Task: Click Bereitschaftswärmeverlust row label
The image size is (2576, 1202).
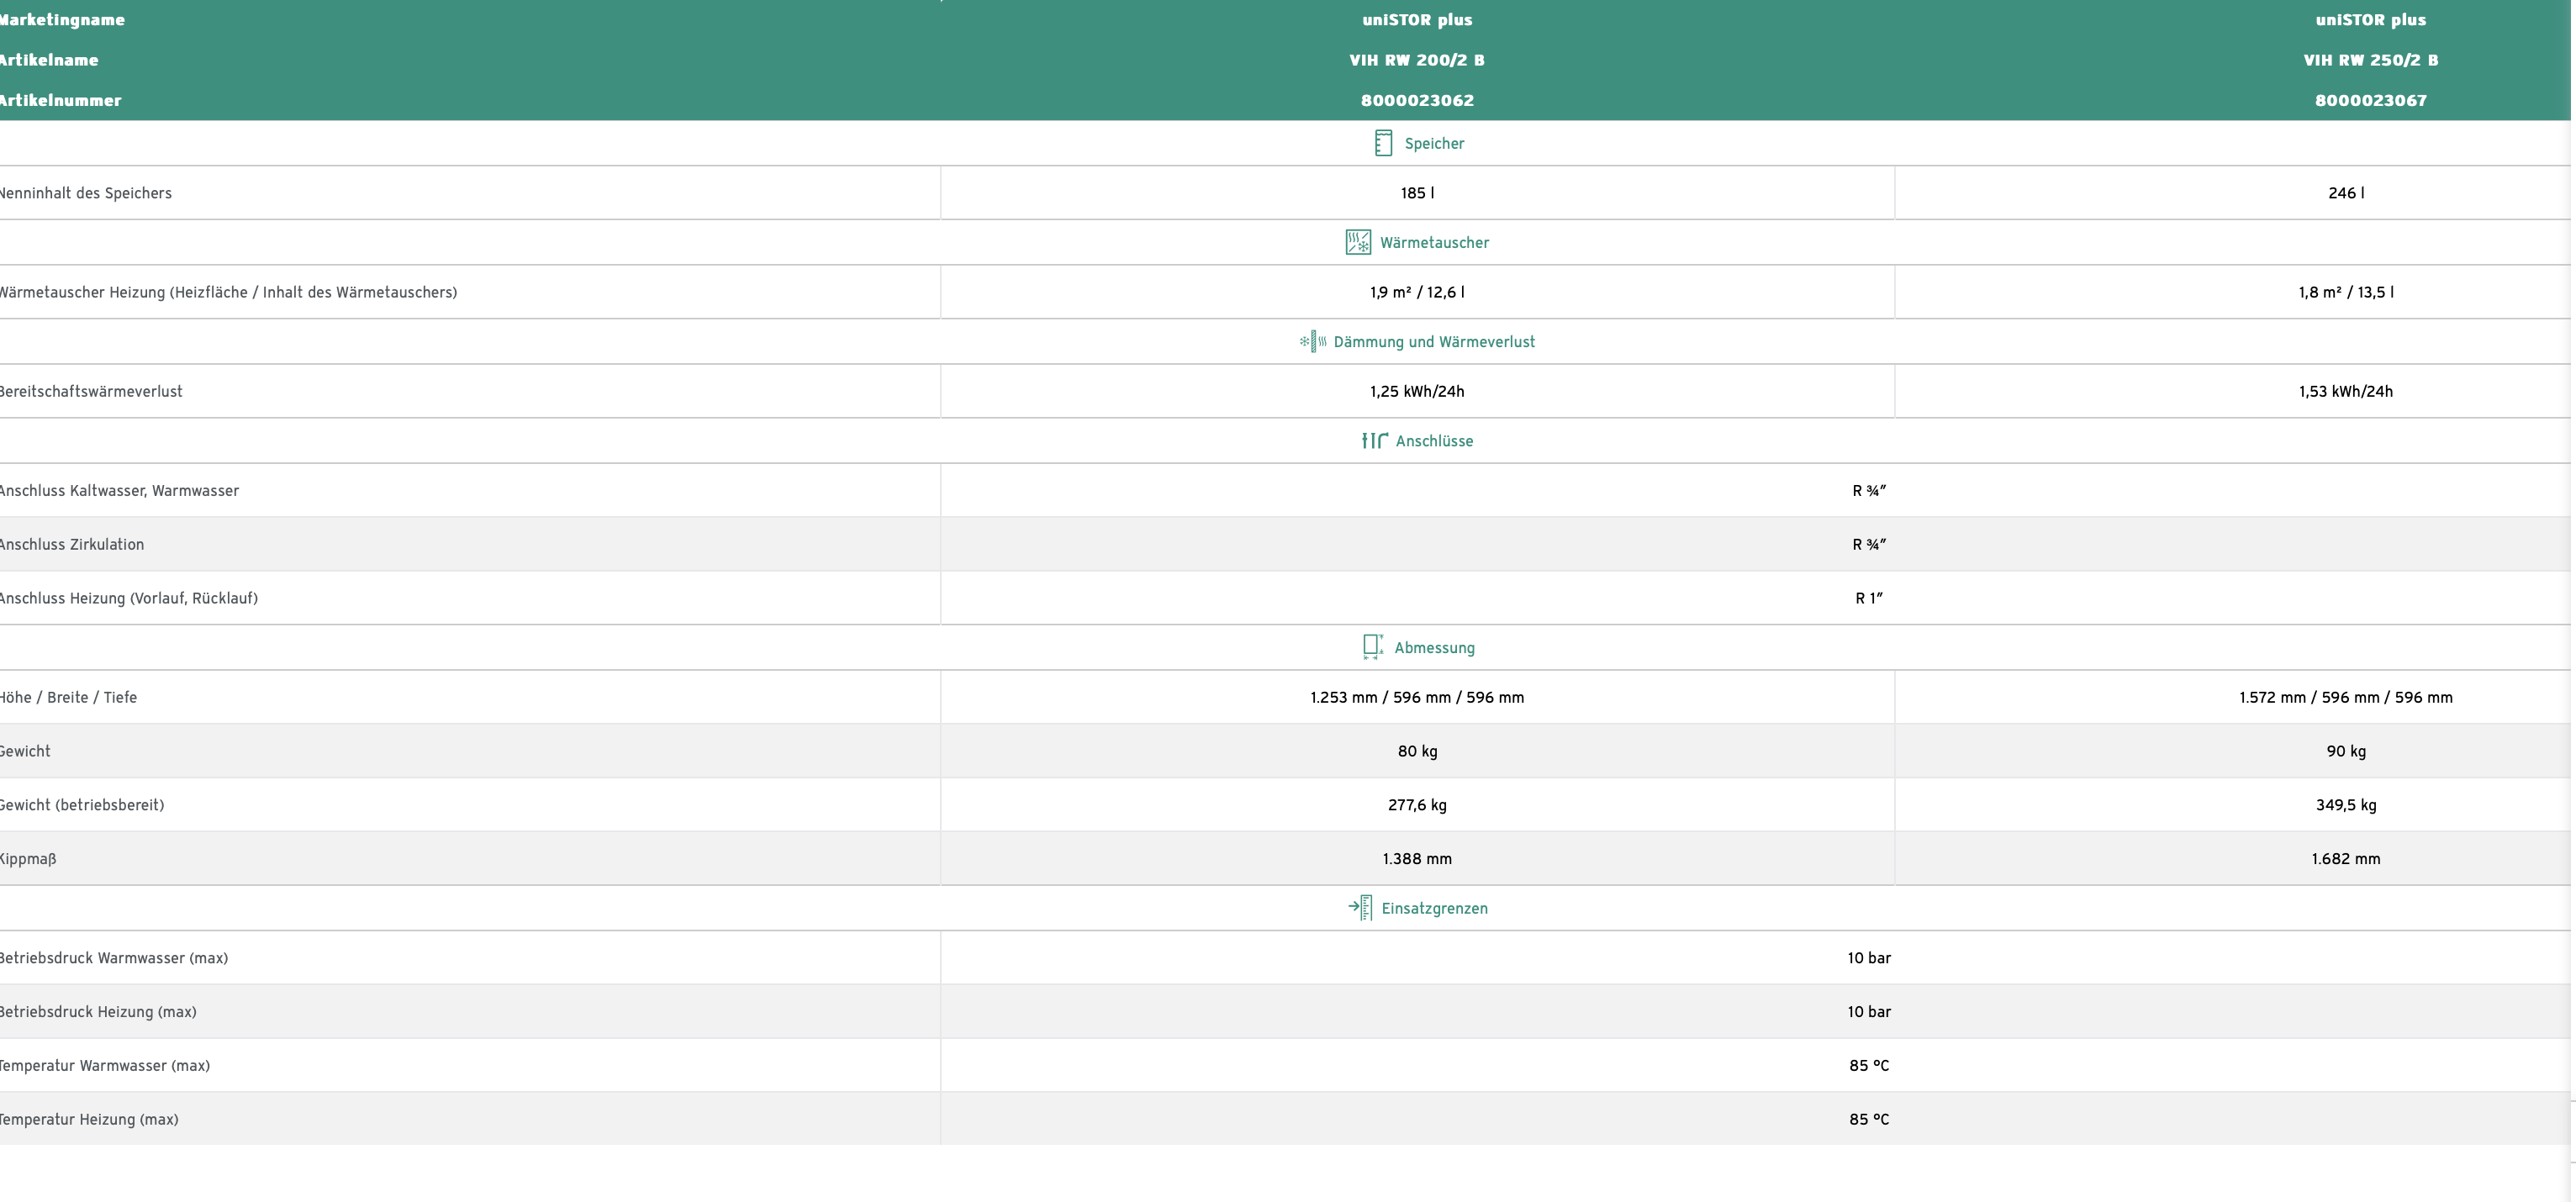Action: 91,391
